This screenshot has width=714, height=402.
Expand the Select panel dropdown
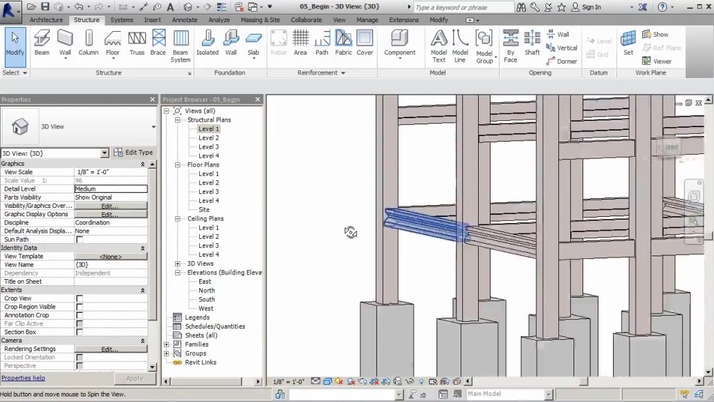pos(15,73)
